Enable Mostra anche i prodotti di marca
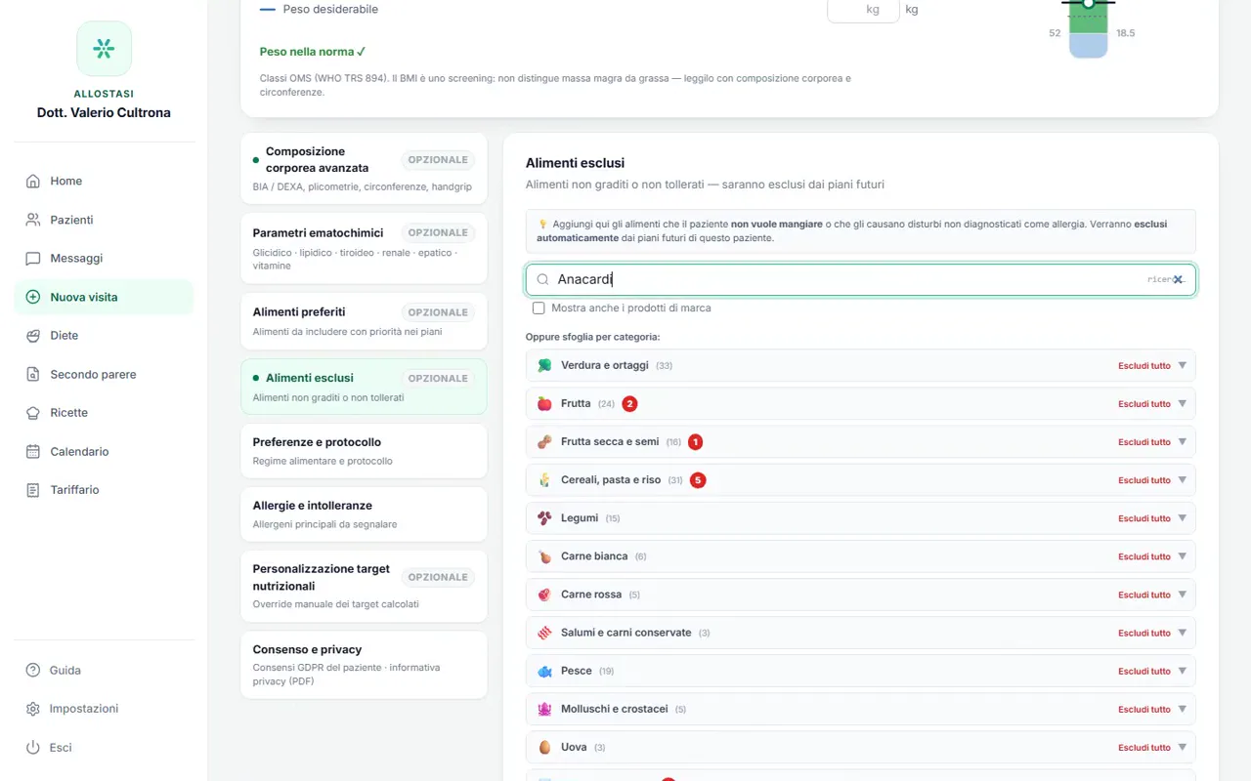 click(x=539, y=308)
